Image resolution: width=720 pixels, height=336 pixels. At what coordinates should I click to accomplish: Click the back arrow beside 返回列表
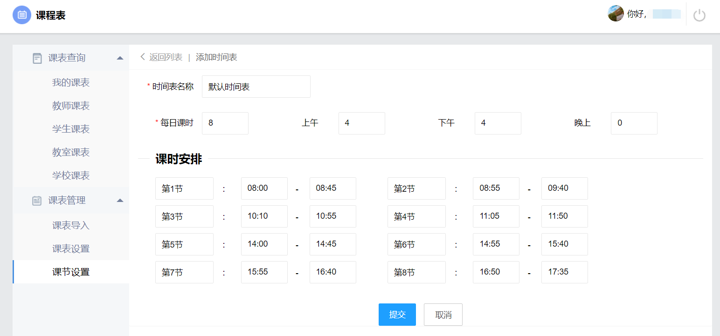pos(143,57)
